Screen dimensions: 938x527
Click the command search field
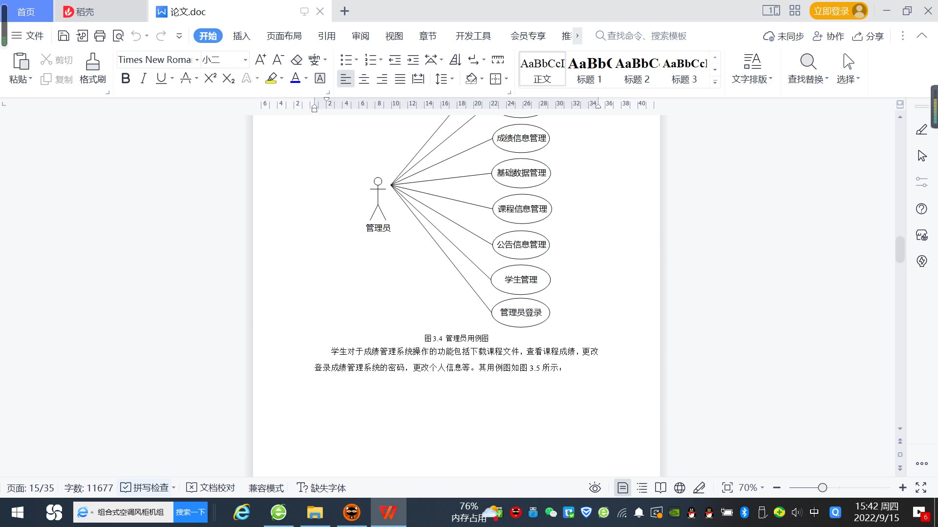(x=641, y=36)
